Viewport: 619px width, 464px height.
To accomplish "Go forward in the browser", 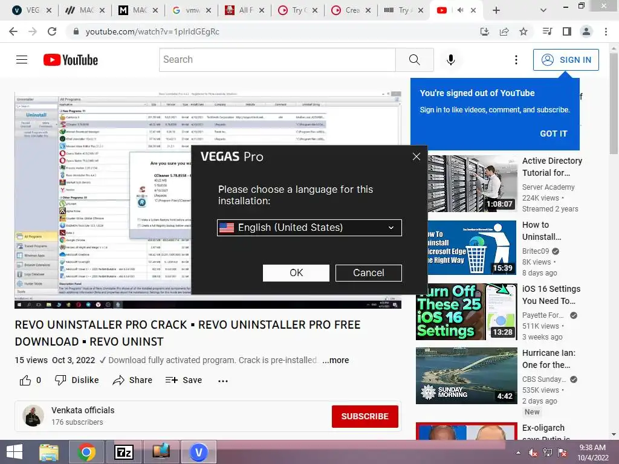I will [x=33, y=31].
